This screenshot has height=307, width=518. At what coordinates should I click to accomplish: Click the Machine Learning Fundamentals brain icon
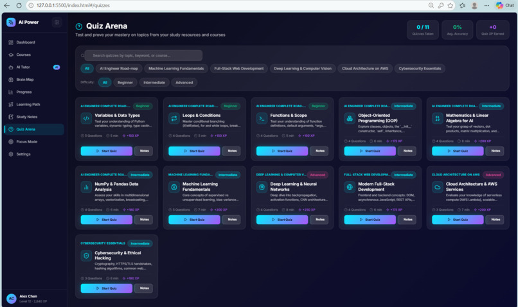pos(174,187)
